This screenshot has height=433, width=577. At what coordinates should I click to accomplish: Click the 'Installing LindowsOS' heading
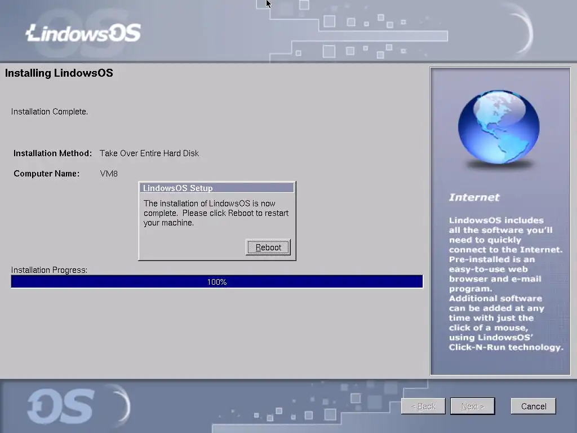click(x=59, y=73)
